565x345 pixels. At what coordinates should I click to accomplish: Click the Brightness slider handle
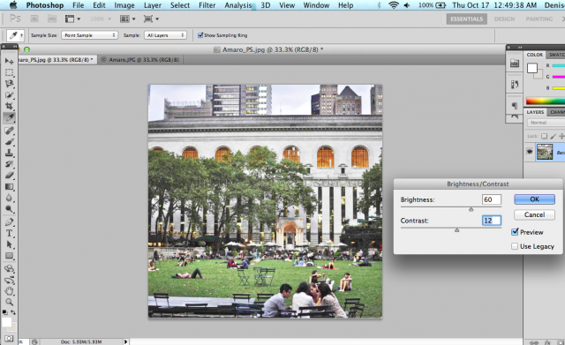471,209
